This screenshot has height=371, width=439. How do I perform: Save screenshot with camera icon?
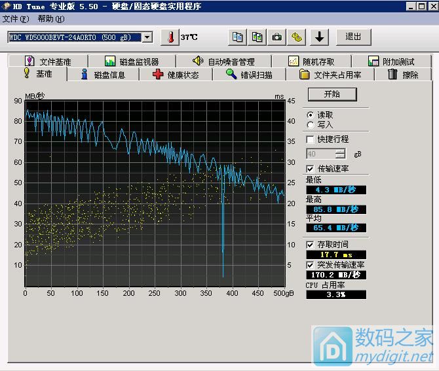point(277,37)
